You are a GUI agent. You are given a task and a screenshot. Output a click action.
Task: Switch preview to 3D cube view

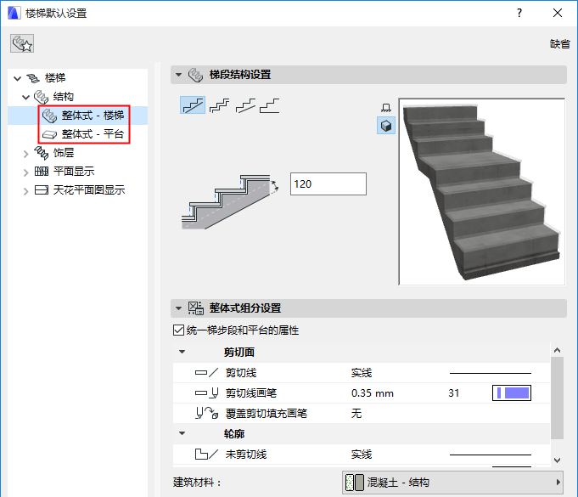[x=386, y=126]
